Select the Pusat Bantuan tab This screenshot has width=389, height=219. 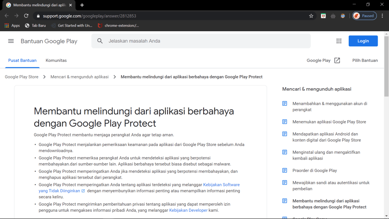click(x=22, y=60)
